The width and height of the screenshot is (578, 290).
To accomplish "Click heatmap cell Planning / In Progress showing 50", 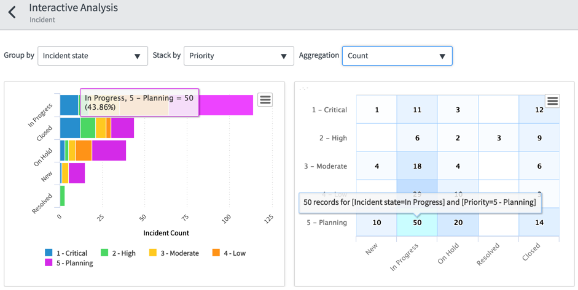I will pos(417,223).
